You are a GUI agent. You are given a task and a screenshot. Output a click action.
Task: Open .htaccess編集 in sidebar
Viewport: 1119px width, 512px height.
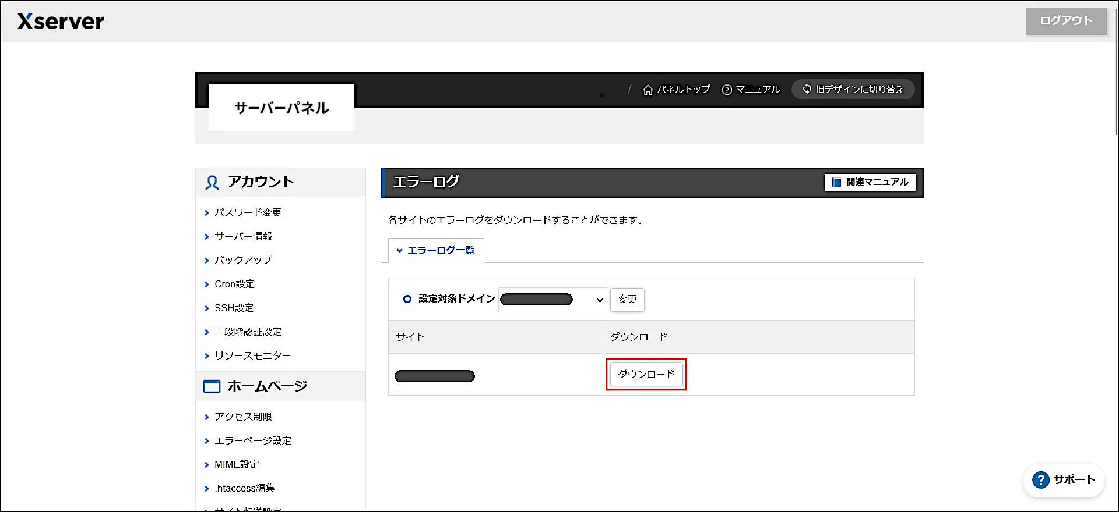click(x=245, y=488)
